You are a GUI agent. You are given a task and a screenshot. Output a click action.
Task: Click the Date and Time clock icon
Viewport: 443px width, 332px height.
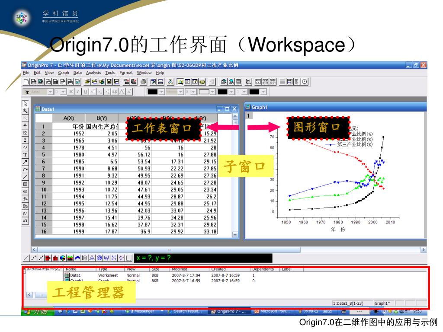pyautogui.click(x=304, y=82)
